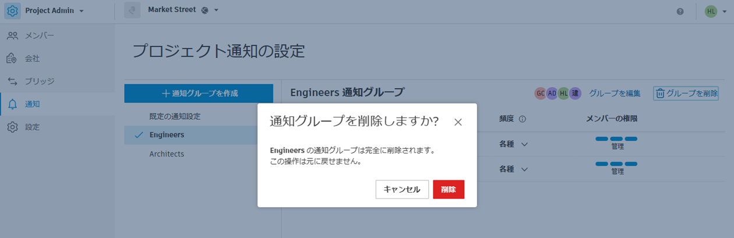Click the Market Street project thumbnail
This screenshot has height=238, width=734.
(x=132, y=10)
